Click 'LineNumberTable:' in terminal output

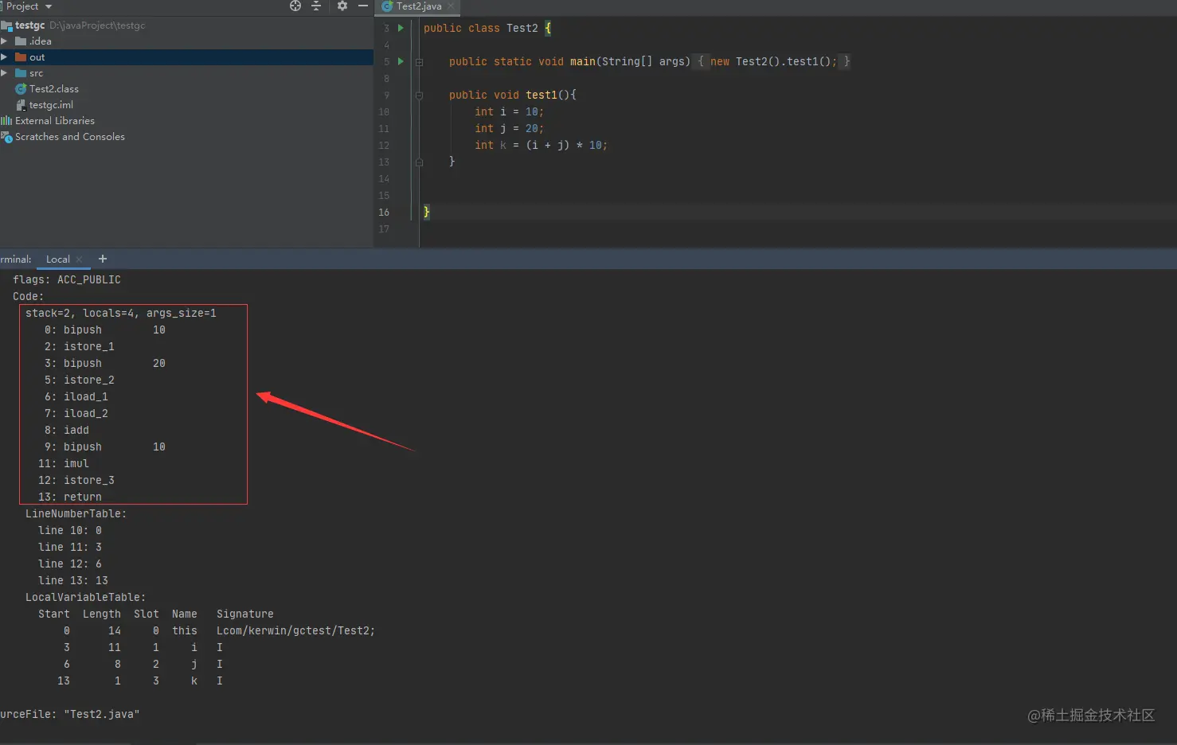pos(76,514)
